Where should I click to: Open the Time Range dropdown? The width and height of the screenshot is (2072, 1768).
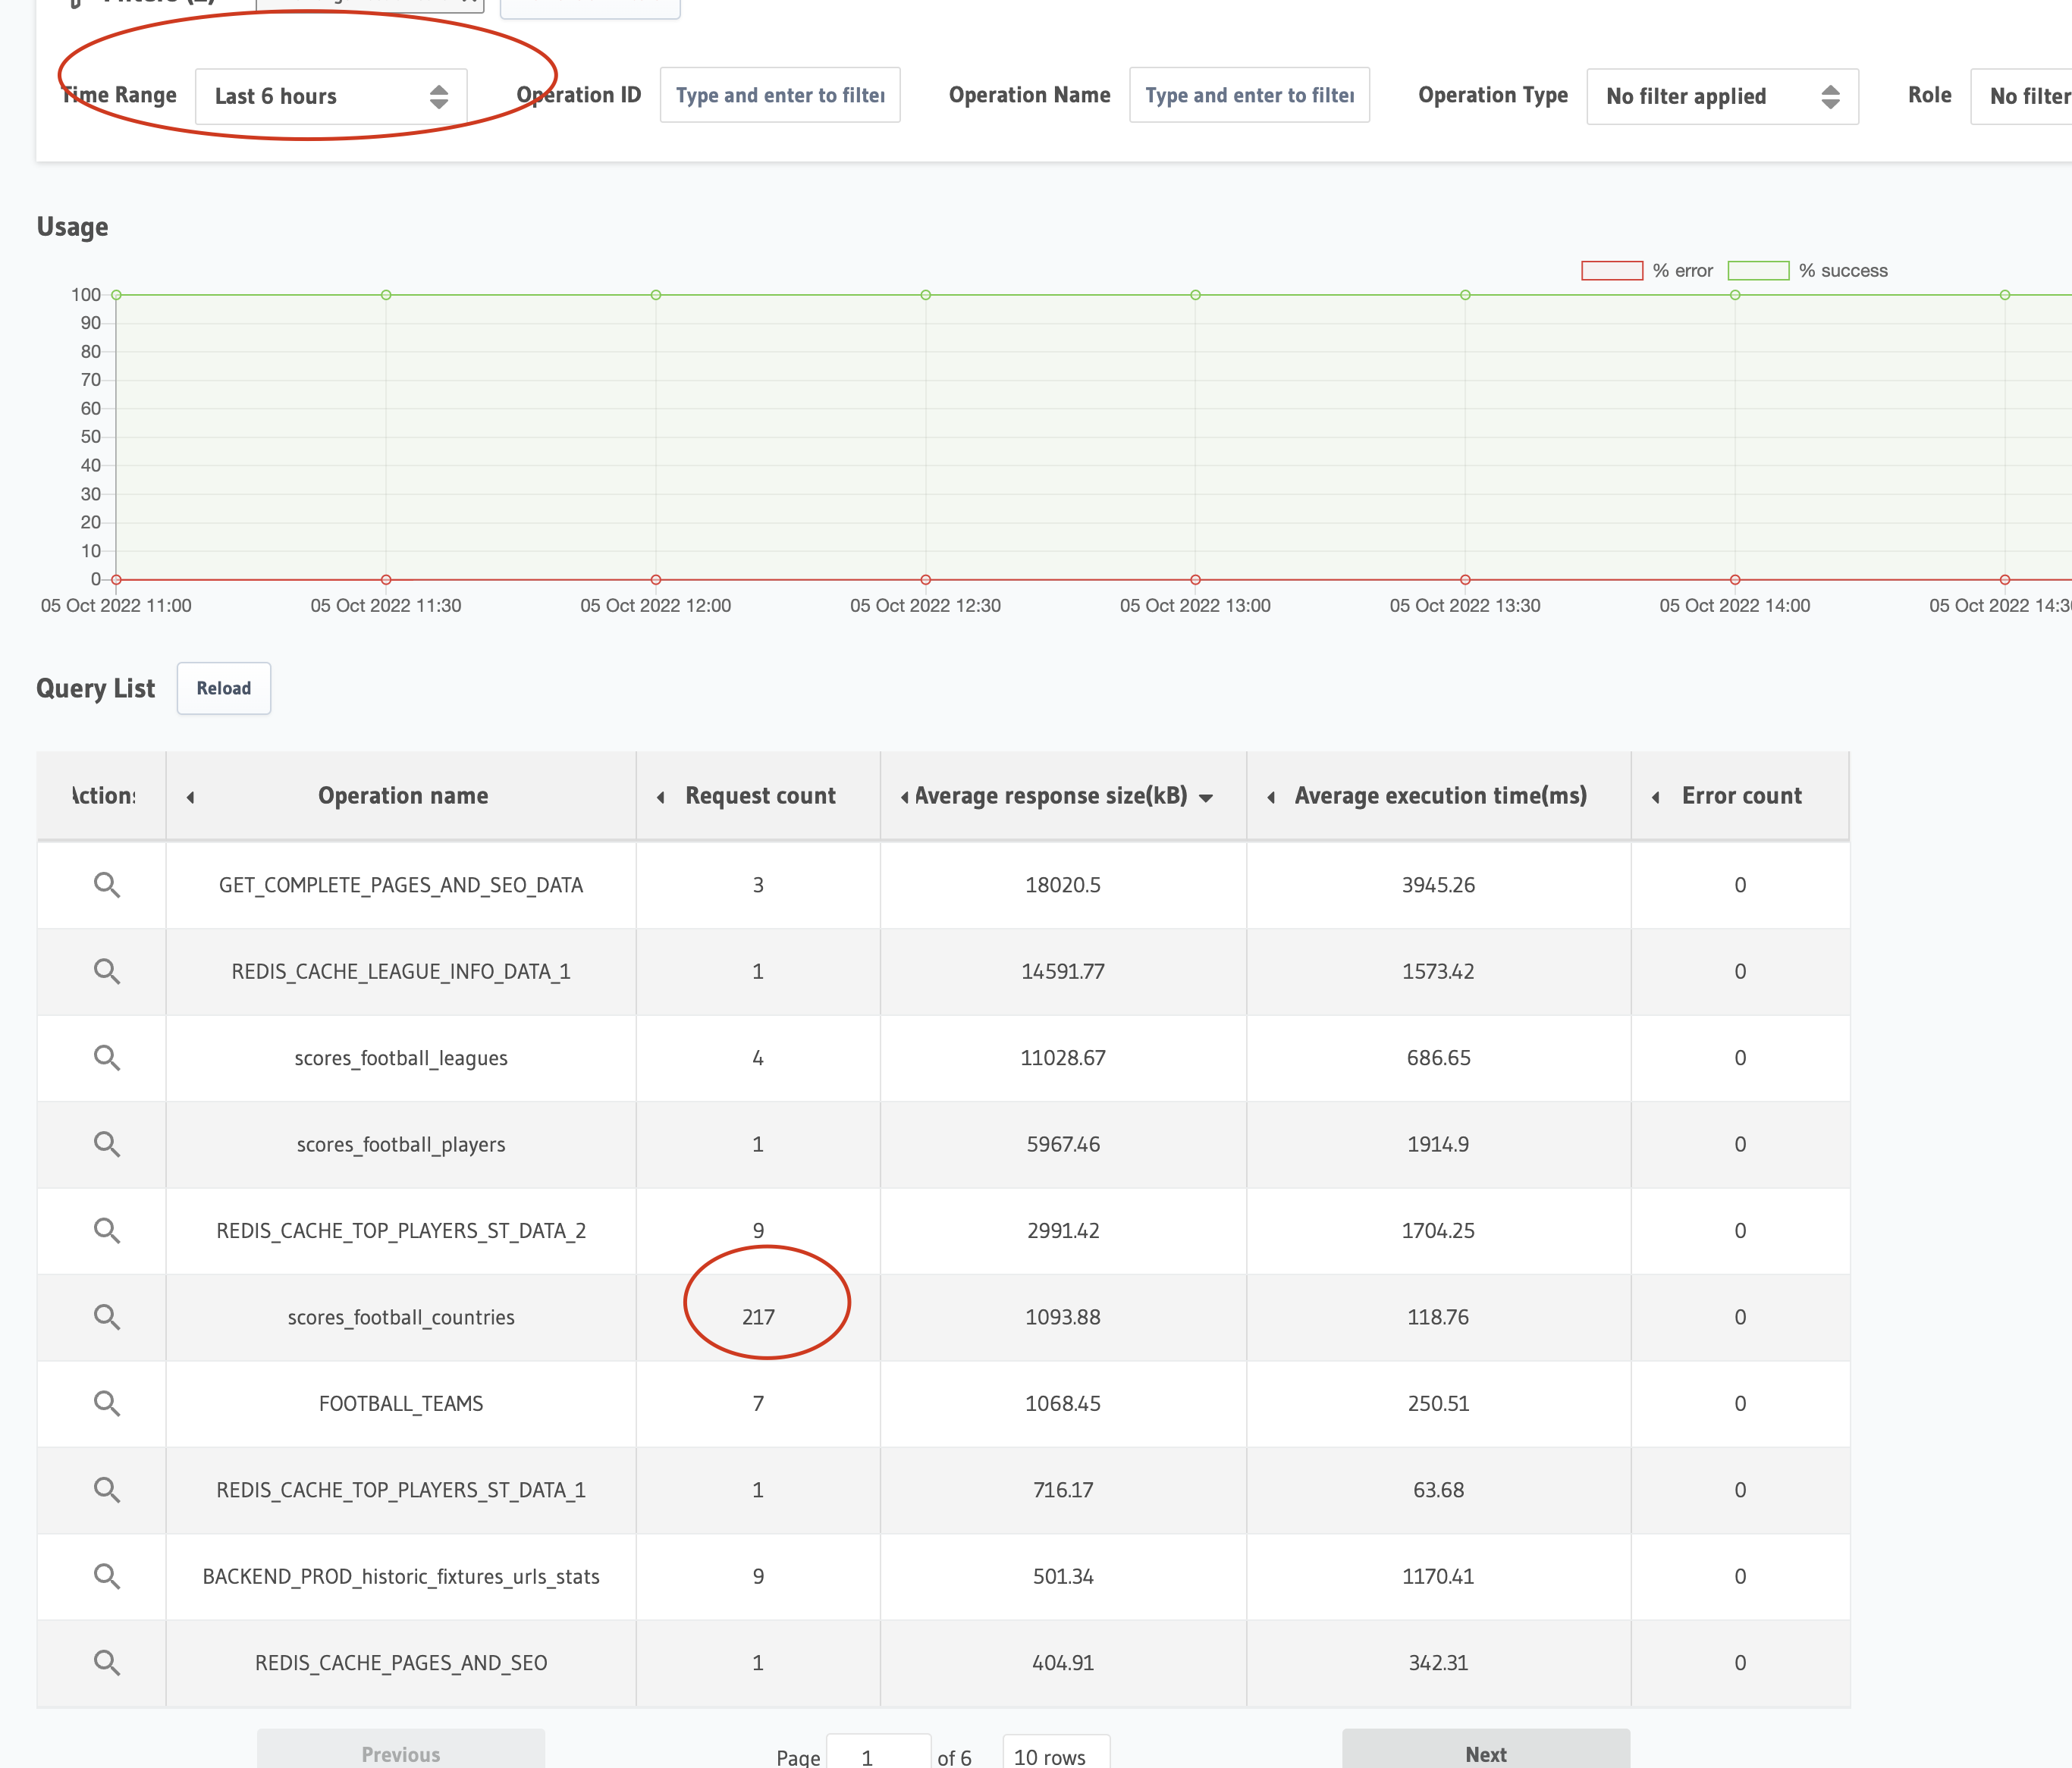click(331, 96)
